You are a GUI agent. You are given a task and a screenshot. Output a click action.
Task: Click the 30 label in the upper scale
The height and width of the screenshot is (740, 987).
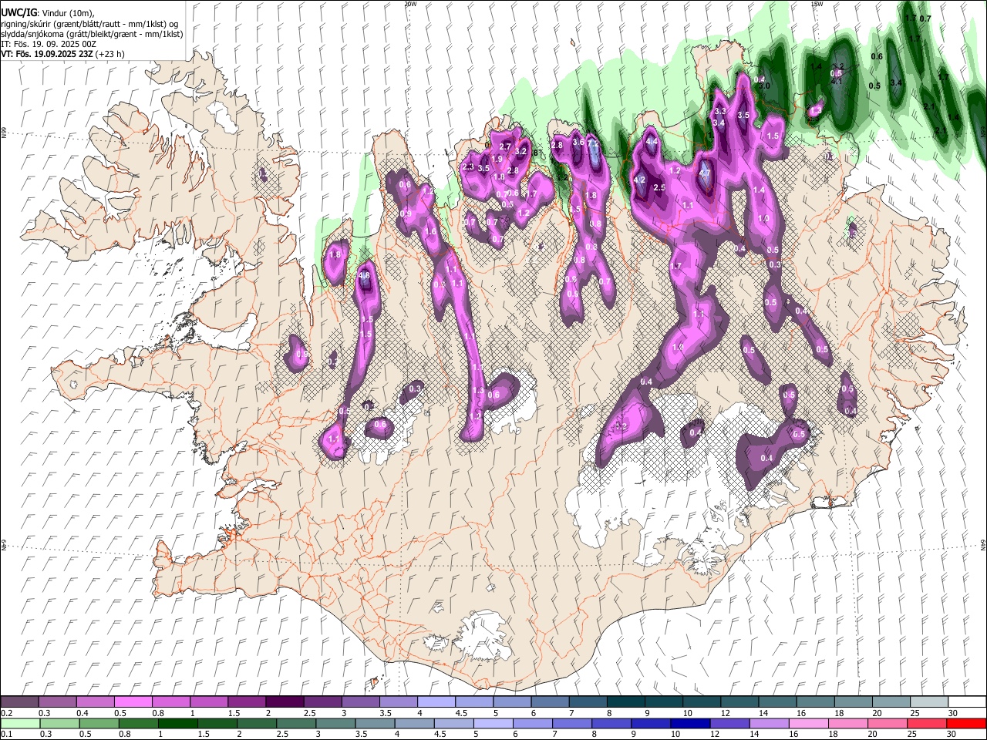pyautogui.click(x=952, y=713)
